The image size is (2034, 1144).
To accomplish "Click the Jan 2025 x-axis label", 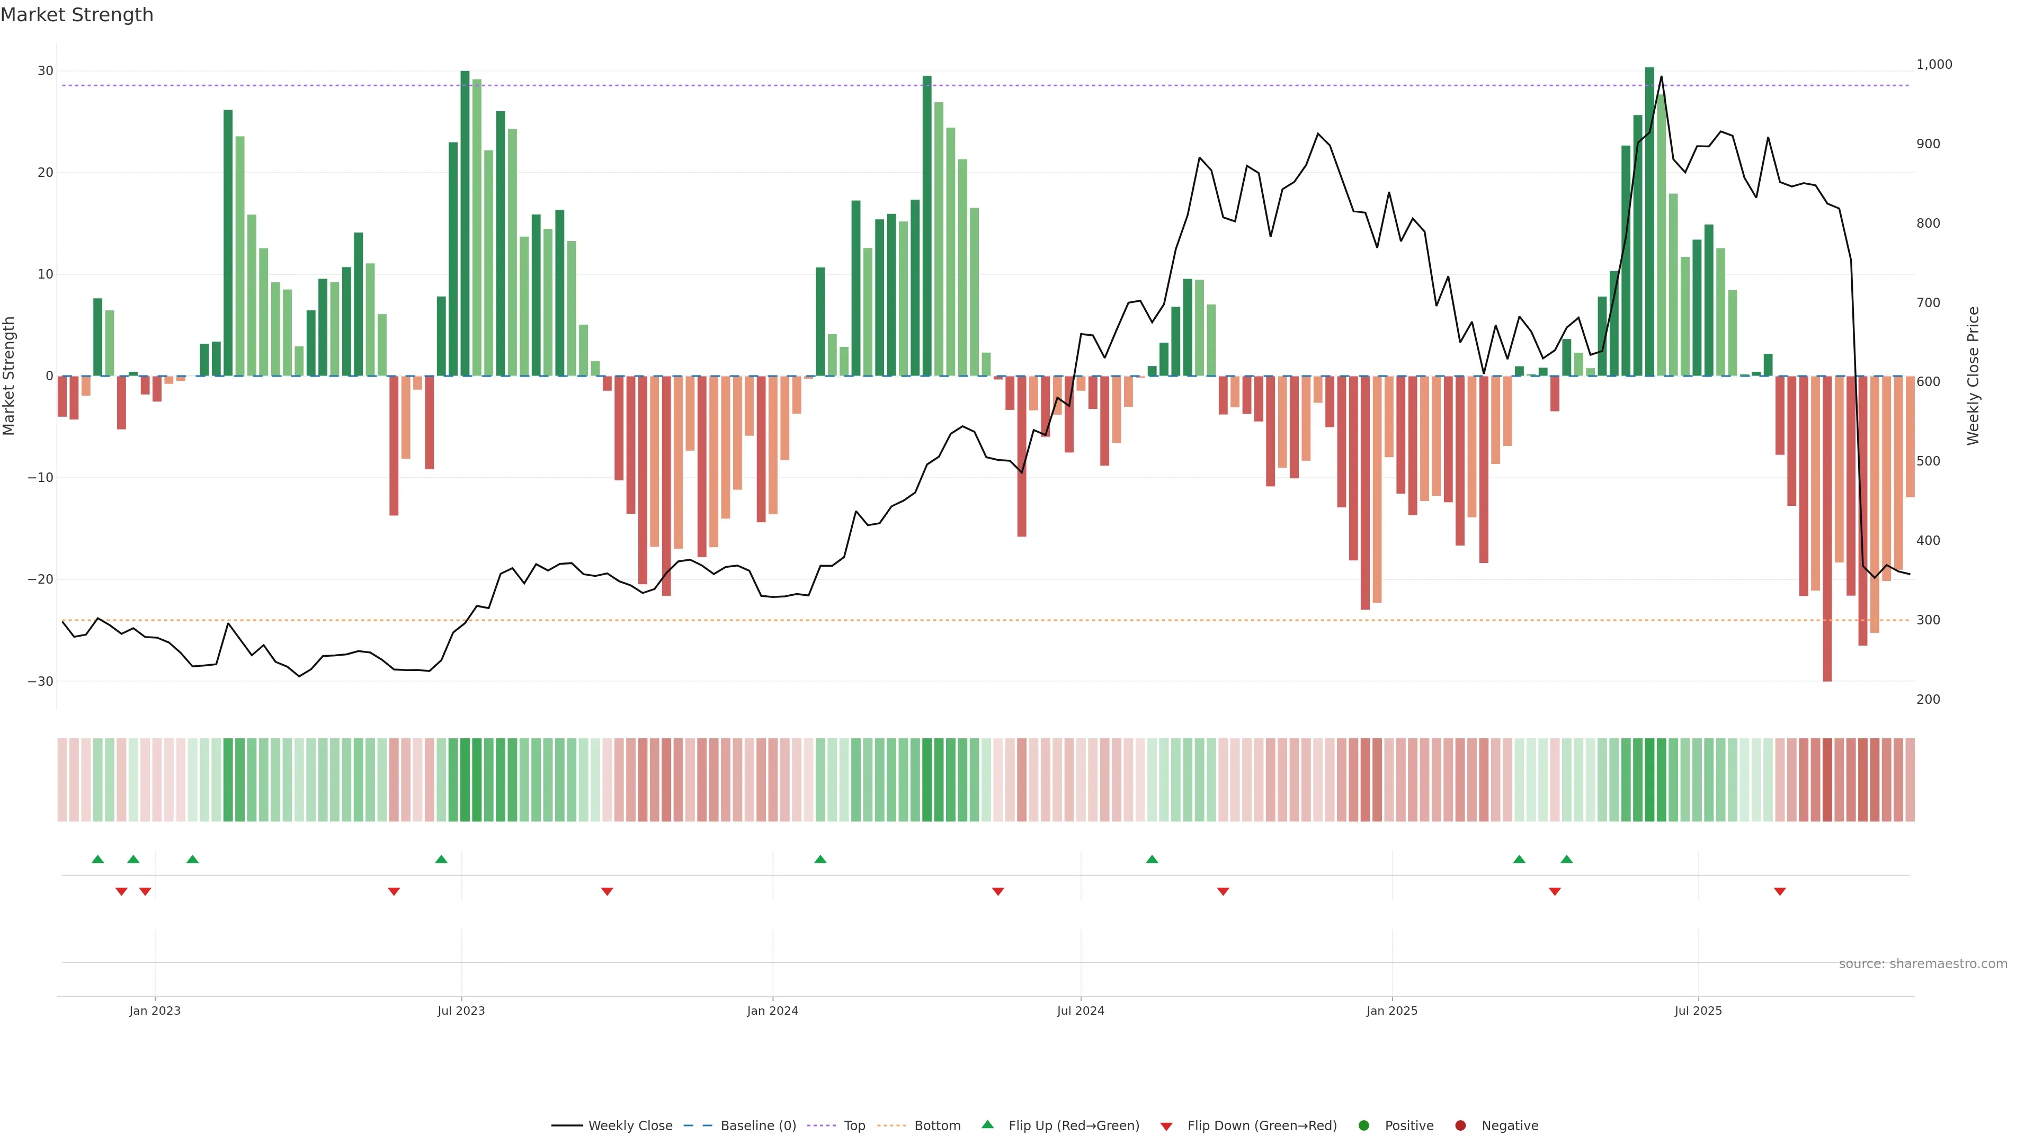I will pos(1391,1011).
